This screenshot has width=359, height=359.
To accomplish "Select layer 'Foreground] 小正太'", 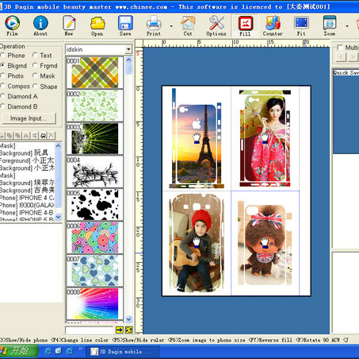I will [x=27, y=160].
